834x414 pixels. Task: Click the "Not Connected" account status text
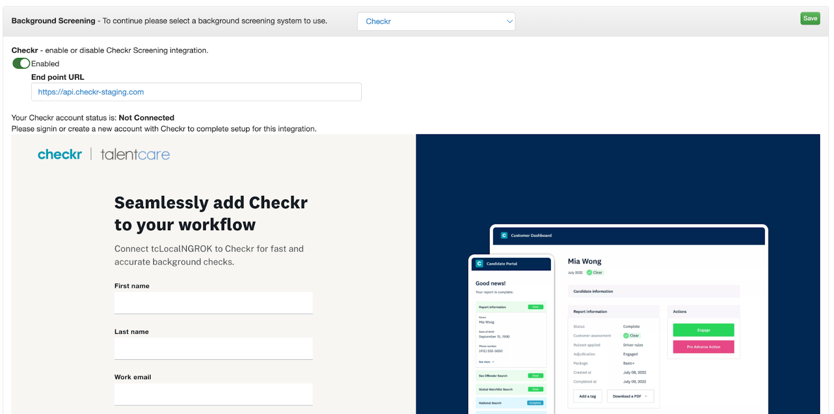point(146,118)
